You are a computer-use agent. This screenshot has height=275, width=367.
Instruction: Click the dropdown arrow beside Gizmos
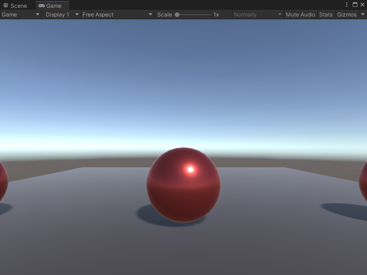pyautogui.click(x=362, y=14)
